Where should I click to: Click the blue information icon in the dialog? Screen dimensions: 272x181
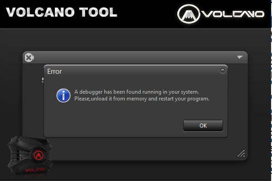pos(63,95)
